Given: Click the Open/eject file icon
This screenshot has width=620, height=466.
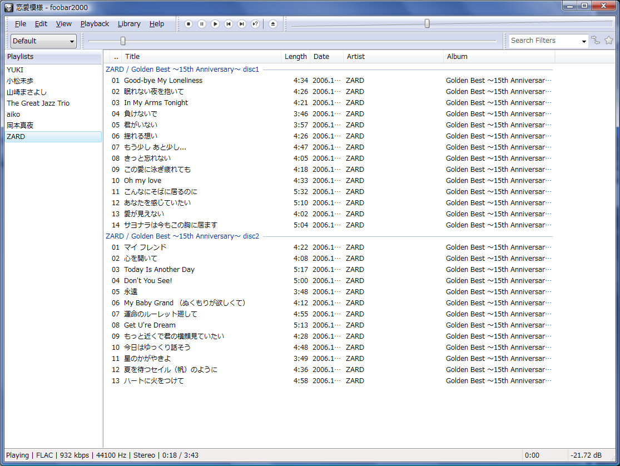Looking at the screenshot, I should tap(272, 24).
